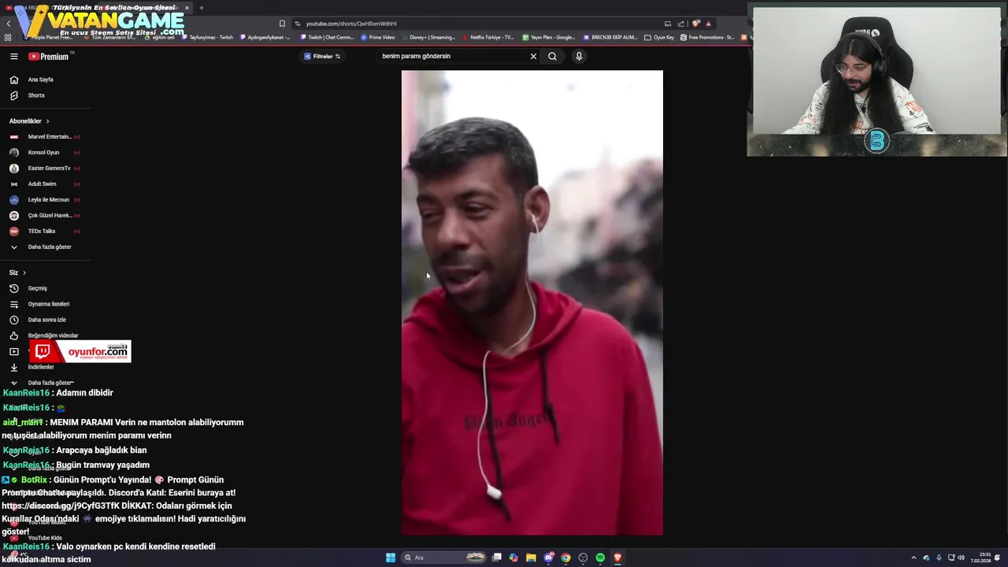
Task: Open the Windows Start menu
Action: click(x=391, y=558)
